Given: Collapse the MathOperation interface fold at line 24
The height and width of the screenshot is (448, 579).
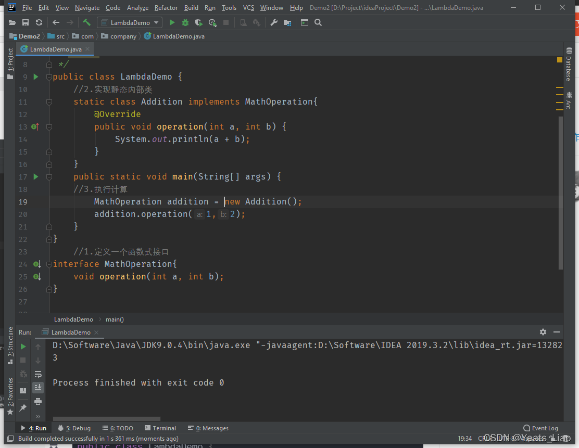Looking at the screenshot, I should click(x=49, y=264).
